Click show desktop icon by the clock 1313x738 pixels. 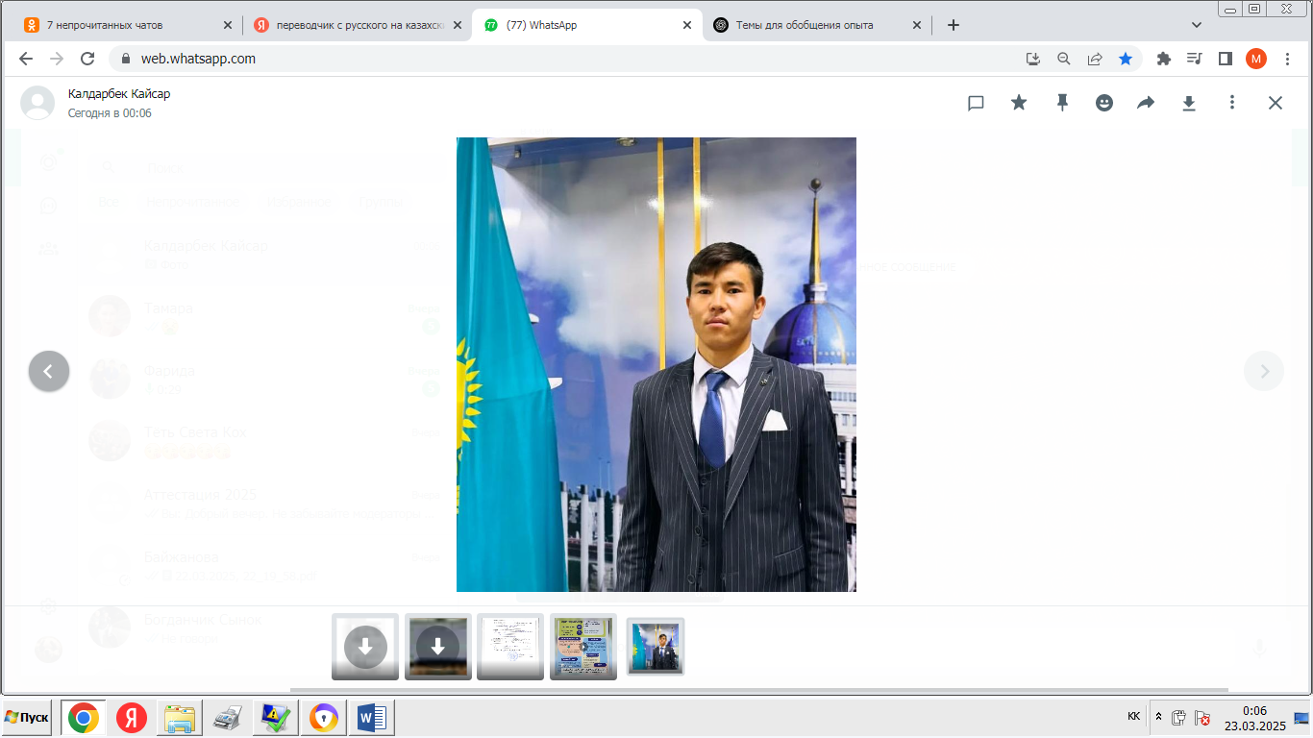tap(1302, 717)
